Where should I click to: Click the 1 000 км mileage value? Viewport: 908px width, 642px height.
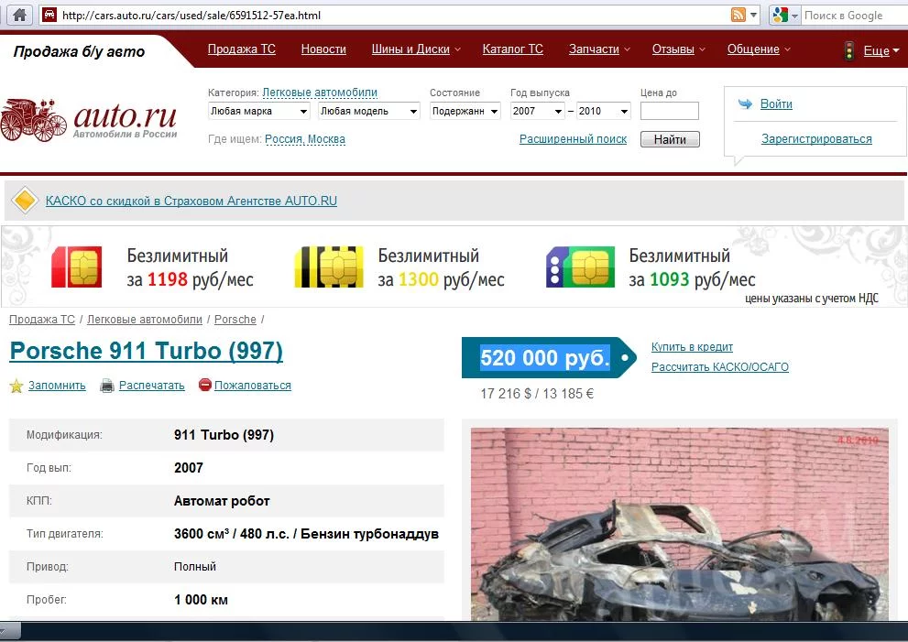click(201, 600)
